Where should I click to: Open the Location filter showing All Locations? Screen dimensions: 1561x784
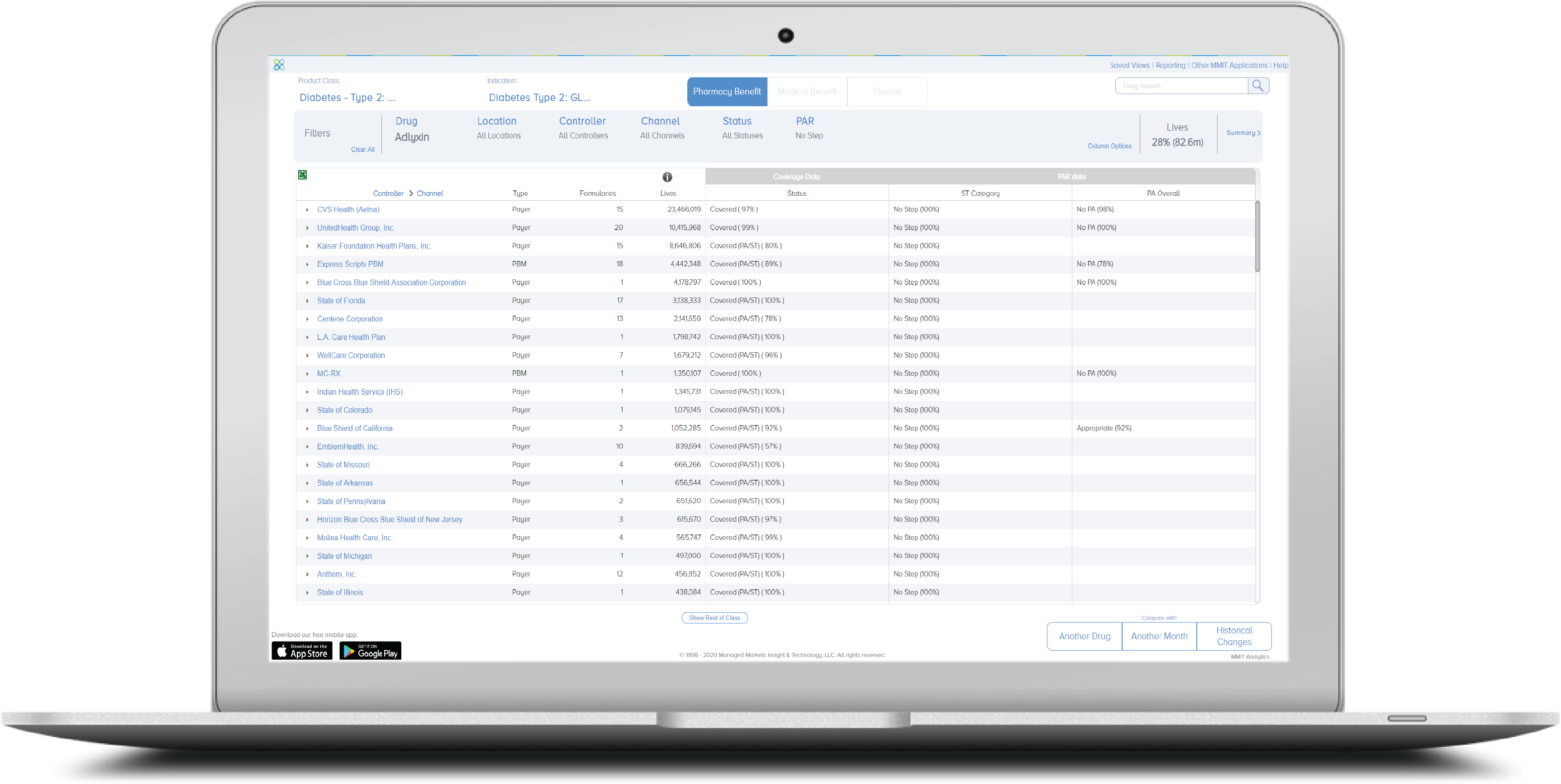[x=498, y=128]
